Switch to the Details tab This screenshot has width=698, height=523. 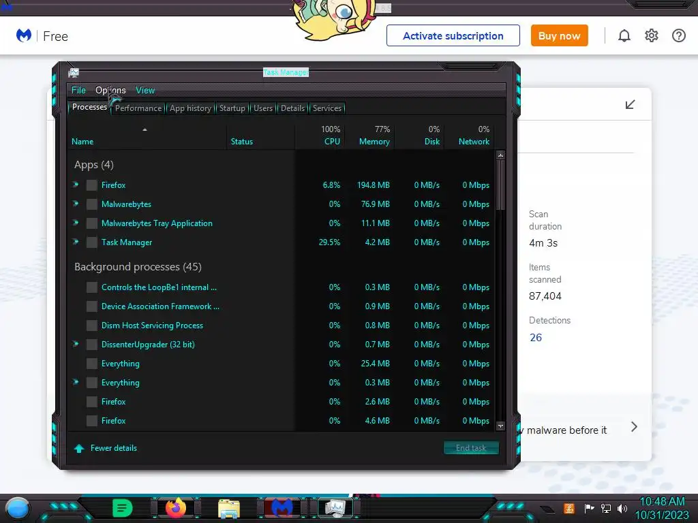pos(293,108)
